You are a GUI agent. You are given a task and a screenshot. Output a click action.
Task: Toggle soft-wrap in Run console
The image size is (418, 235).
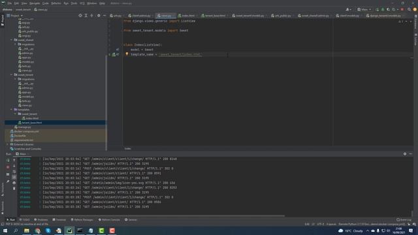point(14,171)
